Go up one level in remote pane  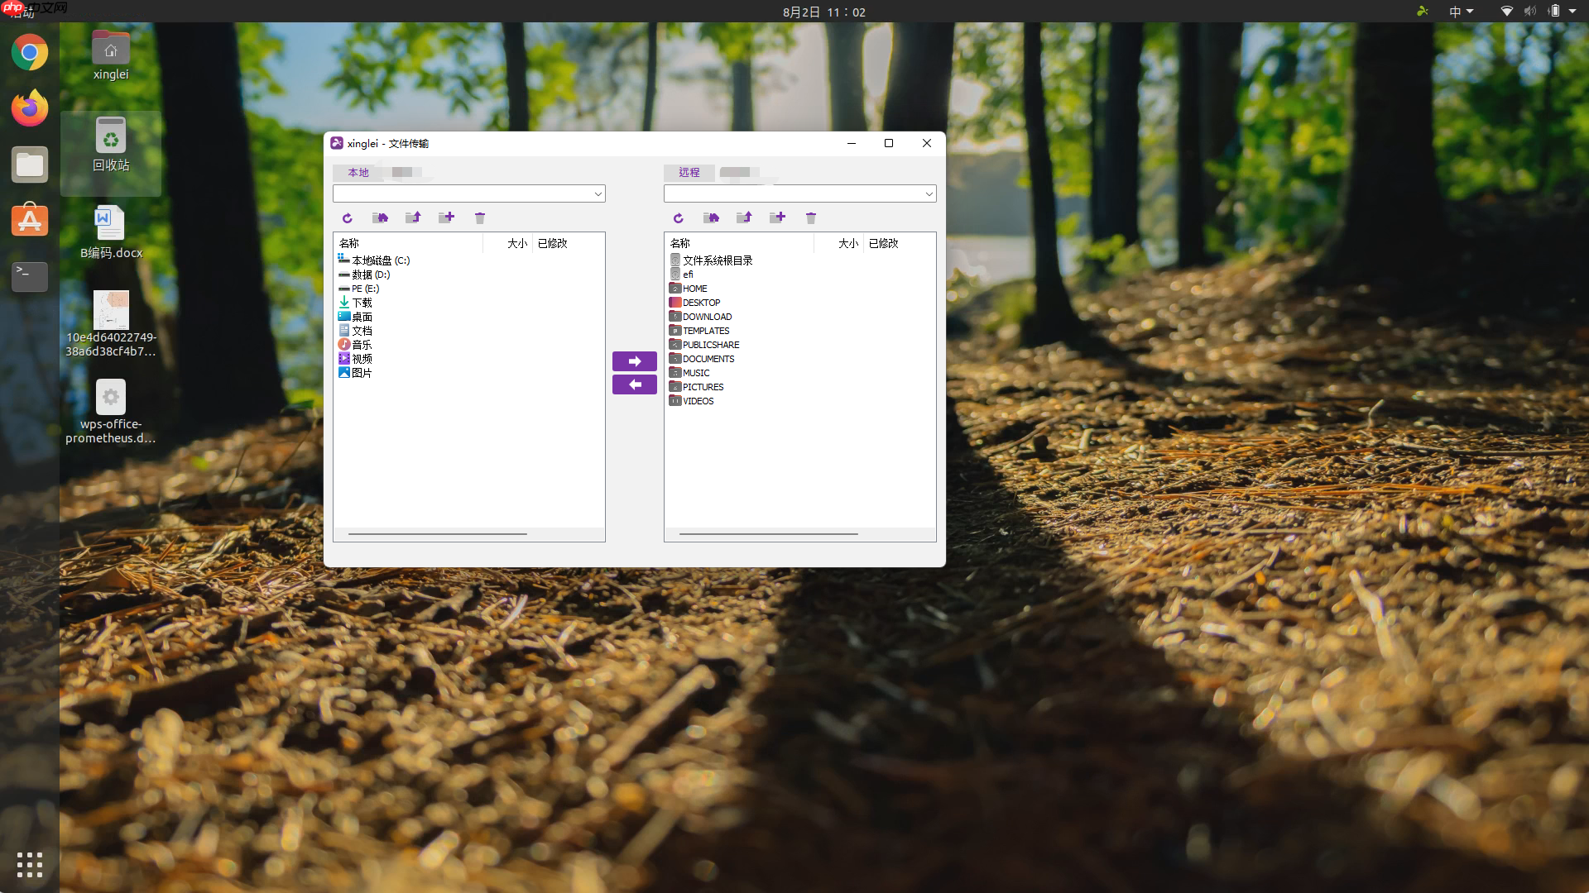tap(744, 218)
